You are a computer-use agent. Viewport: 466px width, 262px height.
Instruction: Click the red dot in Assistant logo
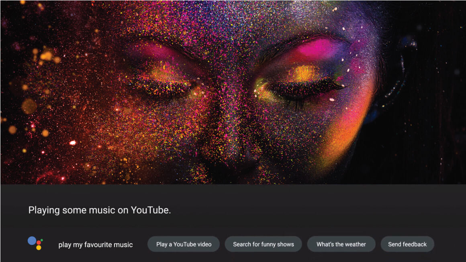[39, 243]
